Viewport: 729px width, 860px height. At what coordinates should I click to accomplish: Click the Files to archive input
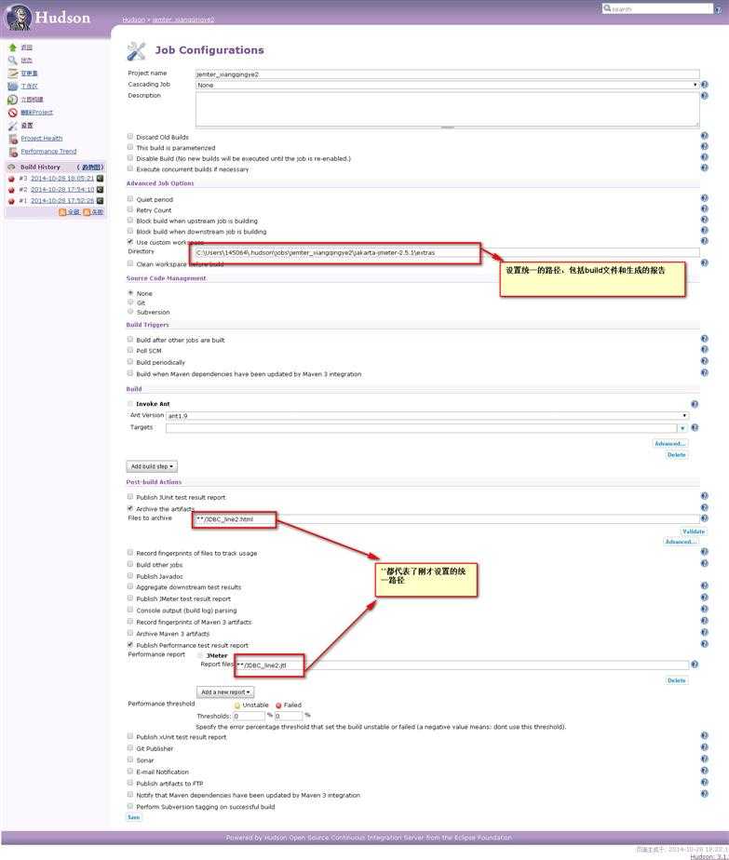point(447,518)
